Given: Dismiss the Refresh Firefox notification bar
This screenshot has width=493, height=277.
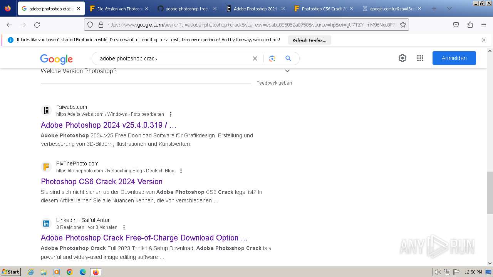Looking at the screenshot, I should [484, 40].
